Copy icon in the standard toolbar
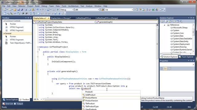This screenshot has width=197, height=110. 30,10
